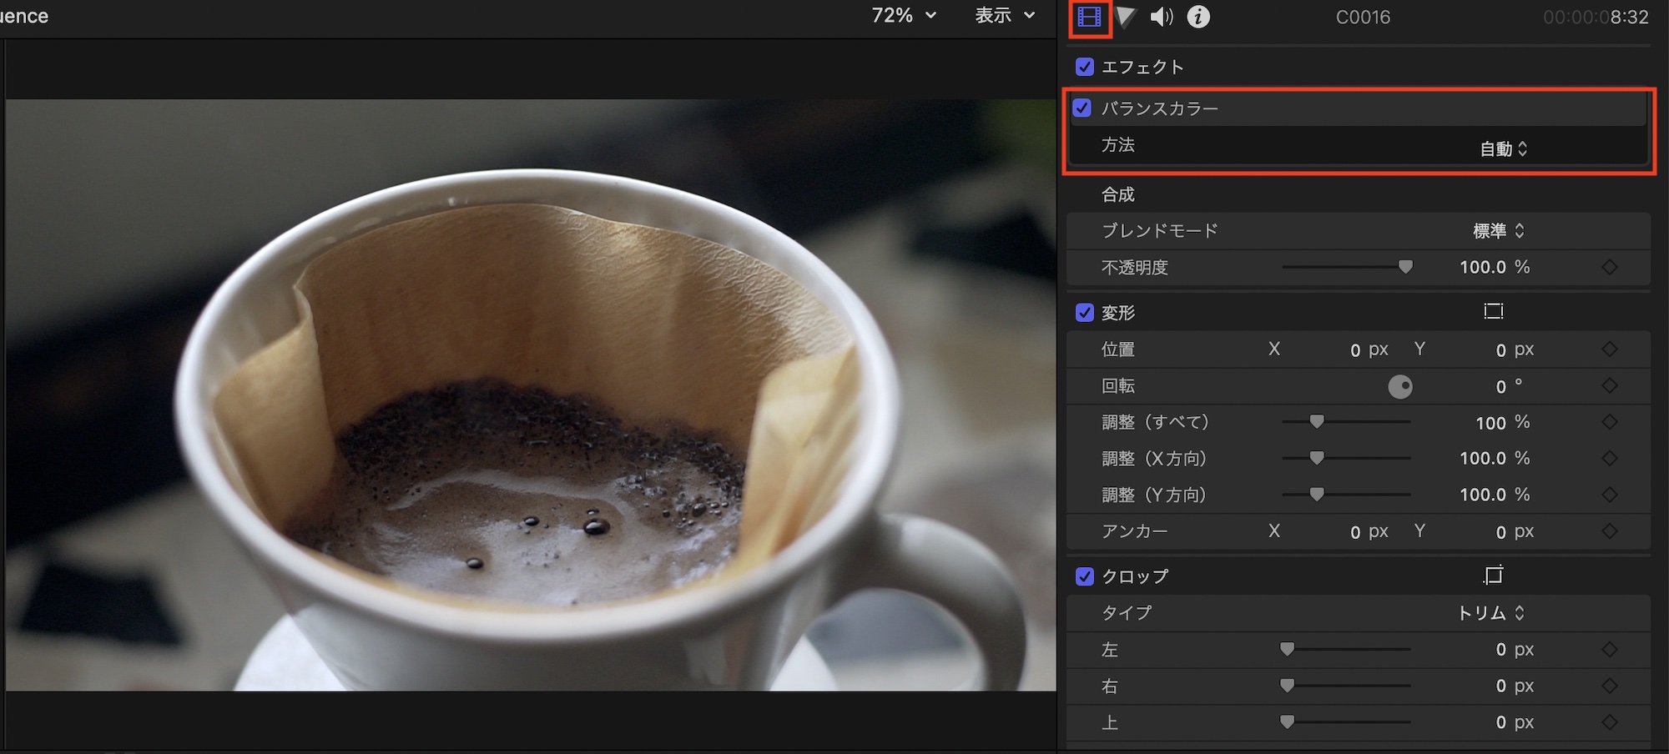
Task: Add keyframe for 不透明度 opacity
Action: coord(1610,267)
